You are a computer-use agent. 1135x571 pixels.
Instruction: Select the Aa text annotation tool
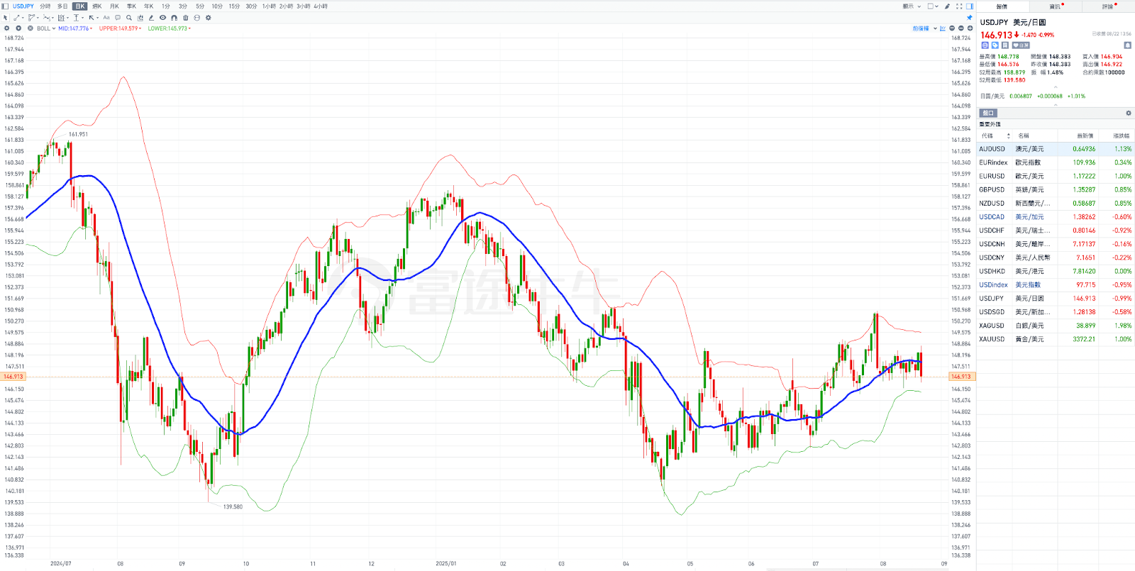click(106, 18)
